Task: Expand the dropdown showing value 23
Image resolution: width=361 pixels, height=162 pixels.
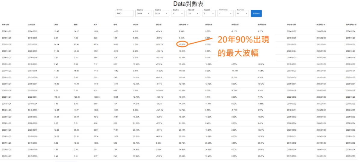Action: [193, 14]
